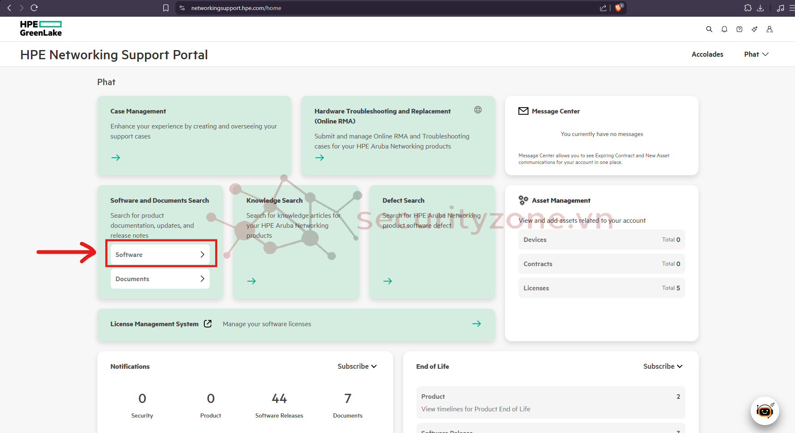This screenshot has width=795, height=433.
Task: Click the License Management System external-link icon
Action: pos(208,323)
